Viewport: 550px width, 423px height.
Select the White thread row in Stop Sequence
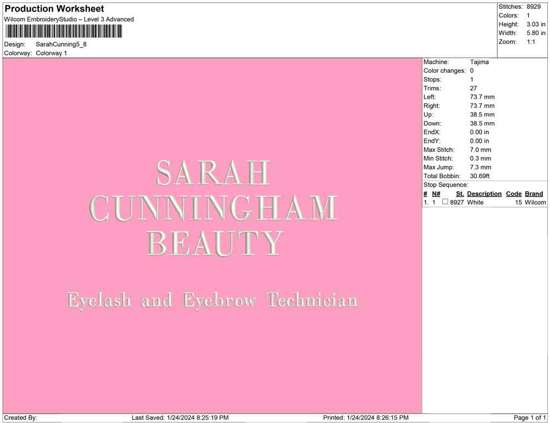coord(475,203)
